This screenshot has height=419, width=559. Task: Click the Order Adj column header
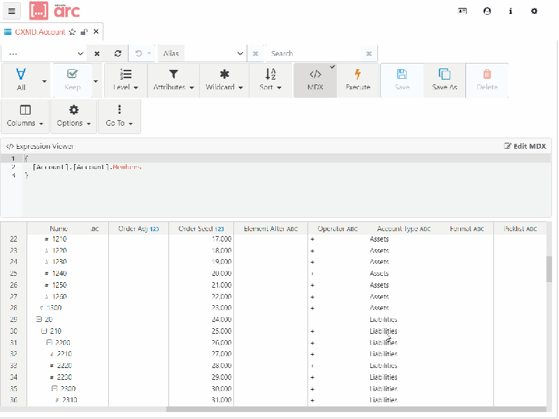[x=138, y=229]
